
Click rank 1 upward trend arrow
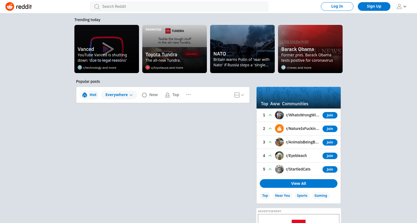tap(270, 115)
